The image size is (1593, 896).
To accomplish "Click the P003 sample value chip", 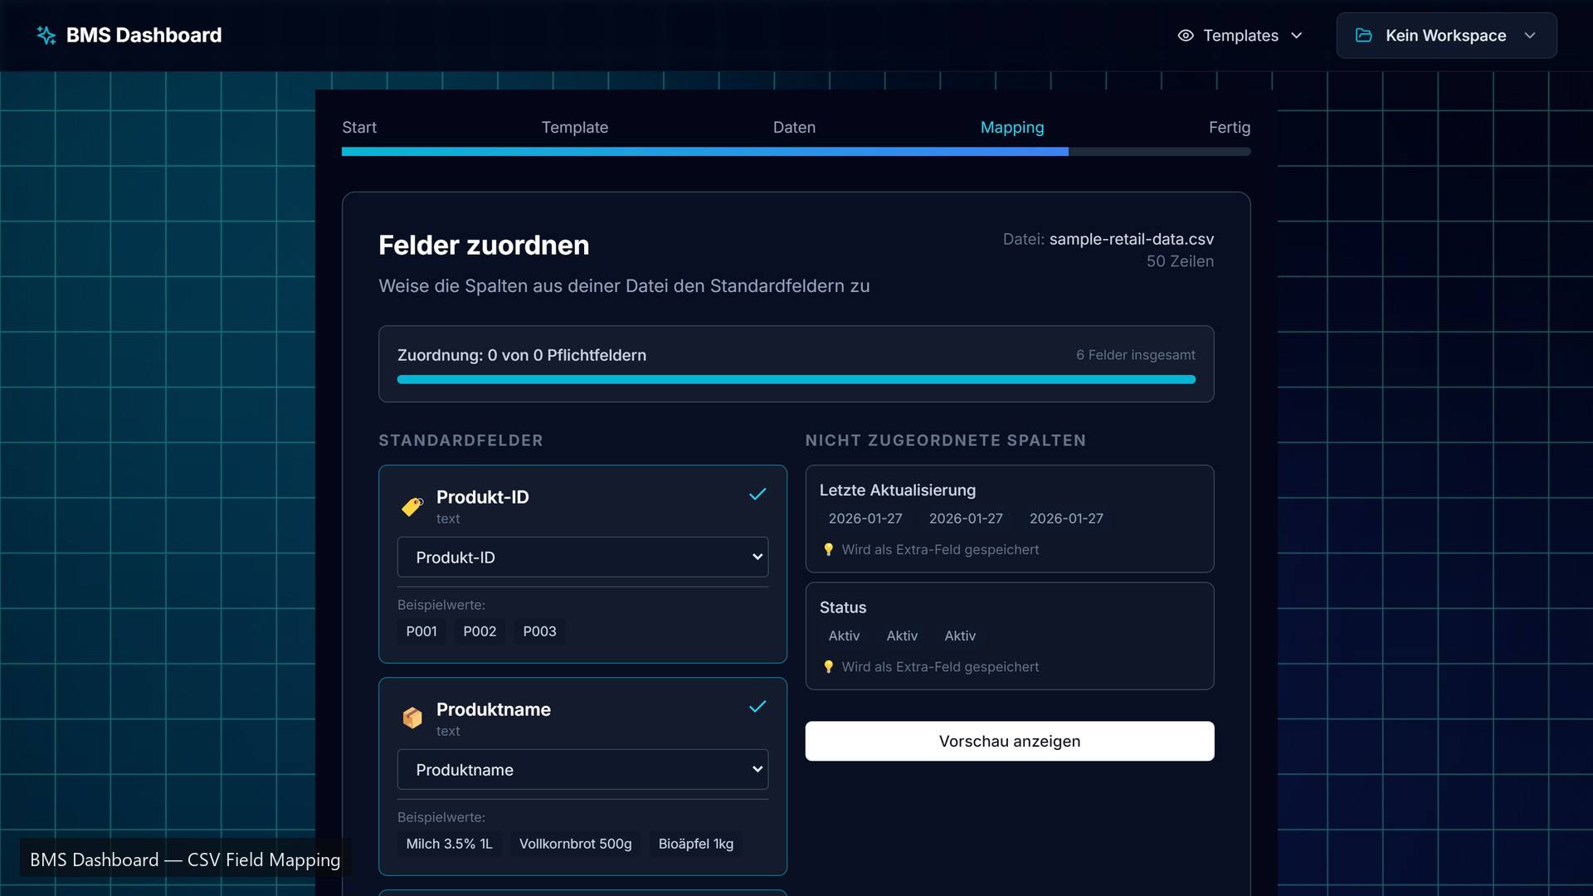I will (x=539, y=631).
